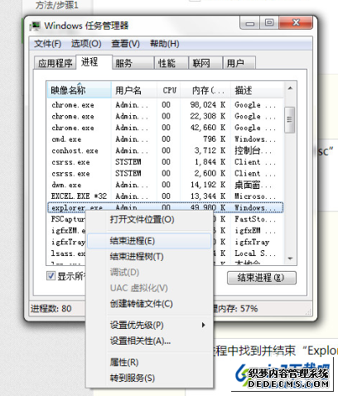338x396 pixels.
Task: Switch to the 服务 tab
Action: pos(133,63)
